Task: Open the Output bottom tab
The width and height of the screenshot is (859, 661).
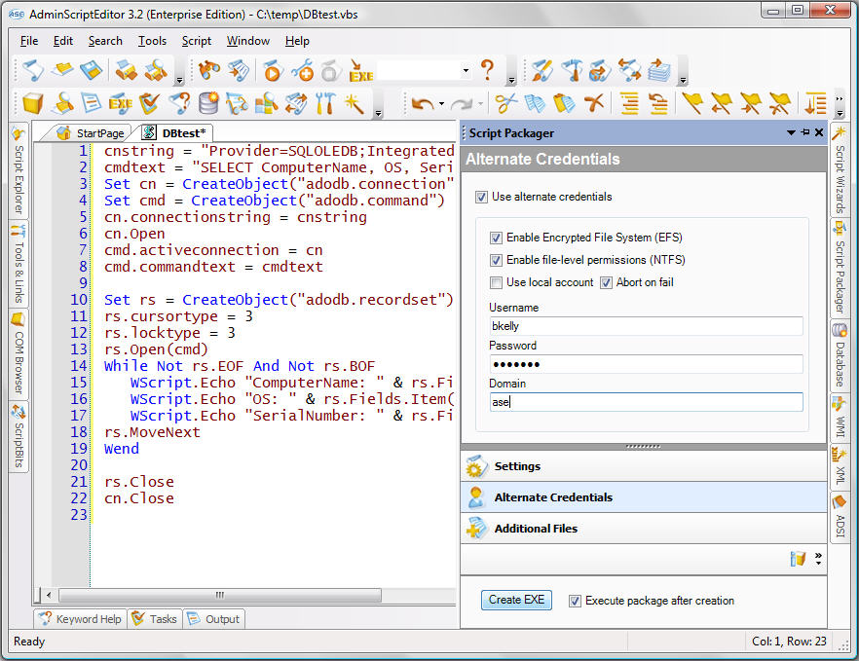Action: (214, 619)
